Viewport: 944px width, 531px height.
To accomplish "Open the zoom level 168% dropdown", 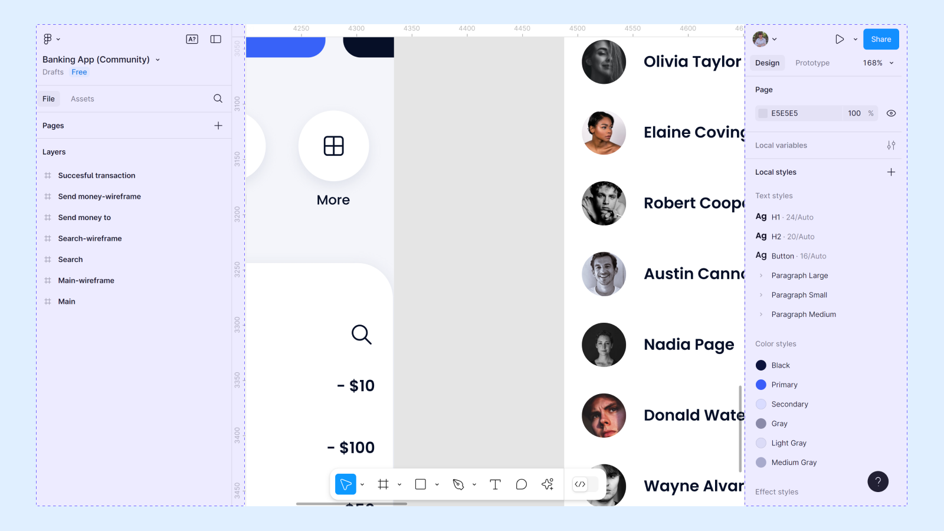I will (879, 63).
